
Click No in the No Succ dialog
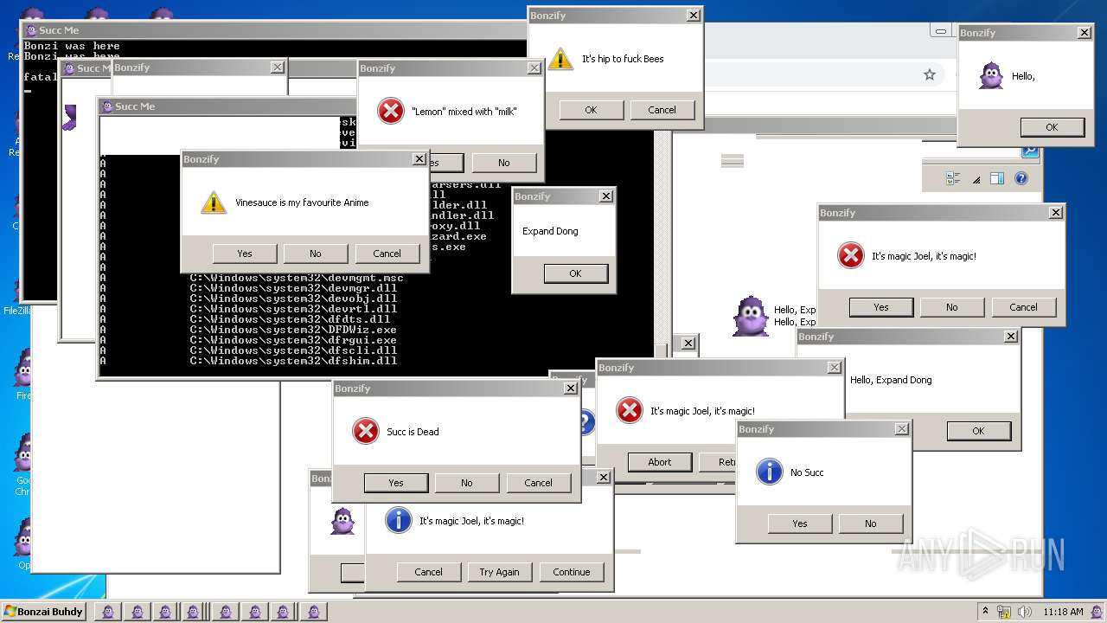tap(871, 523)
